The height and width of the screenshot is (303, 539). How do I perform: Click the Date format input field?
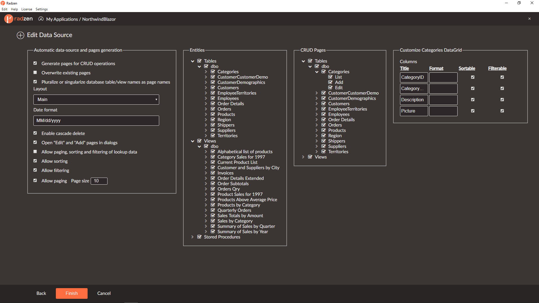[96, 121]
